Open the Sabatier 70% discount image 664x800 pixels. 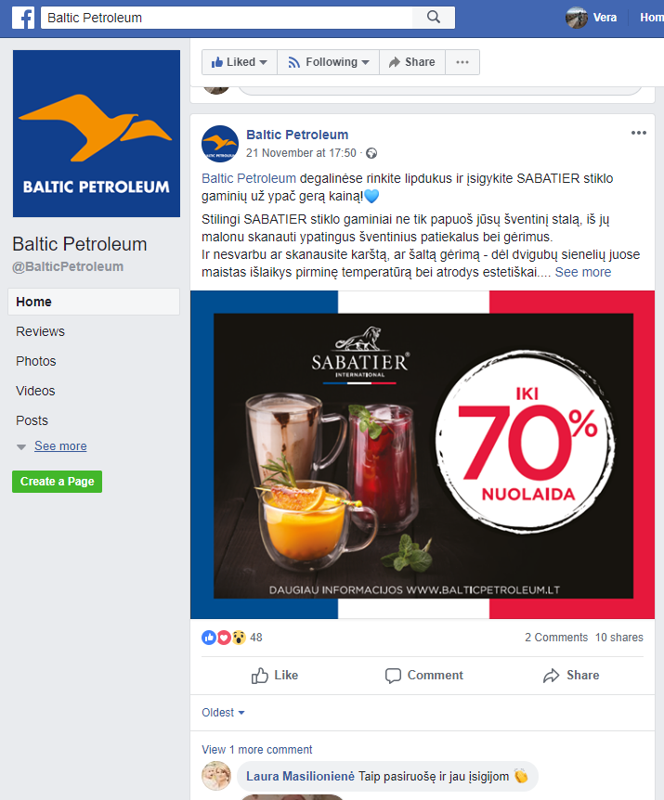pos(423,455)
